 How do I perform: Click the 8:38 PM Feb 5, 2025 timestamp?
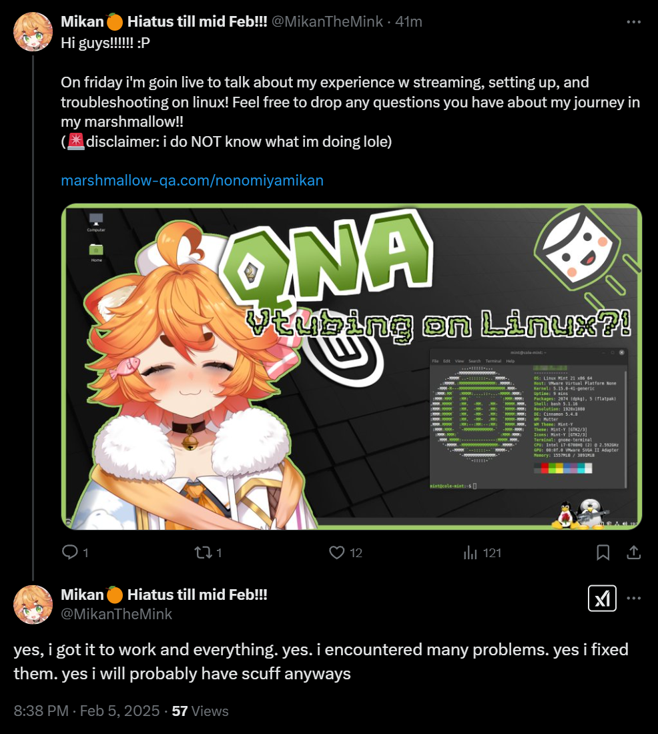click(x=87, y=711)
